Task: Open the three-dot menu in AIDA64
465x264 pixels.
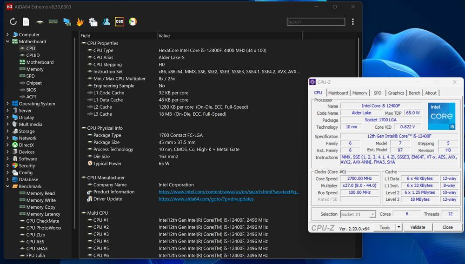Action: coord(353,22)
